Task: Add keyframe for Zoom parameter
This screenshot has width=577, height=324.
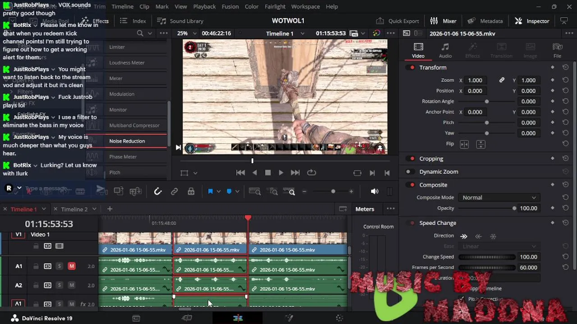Action: [552, 80]
